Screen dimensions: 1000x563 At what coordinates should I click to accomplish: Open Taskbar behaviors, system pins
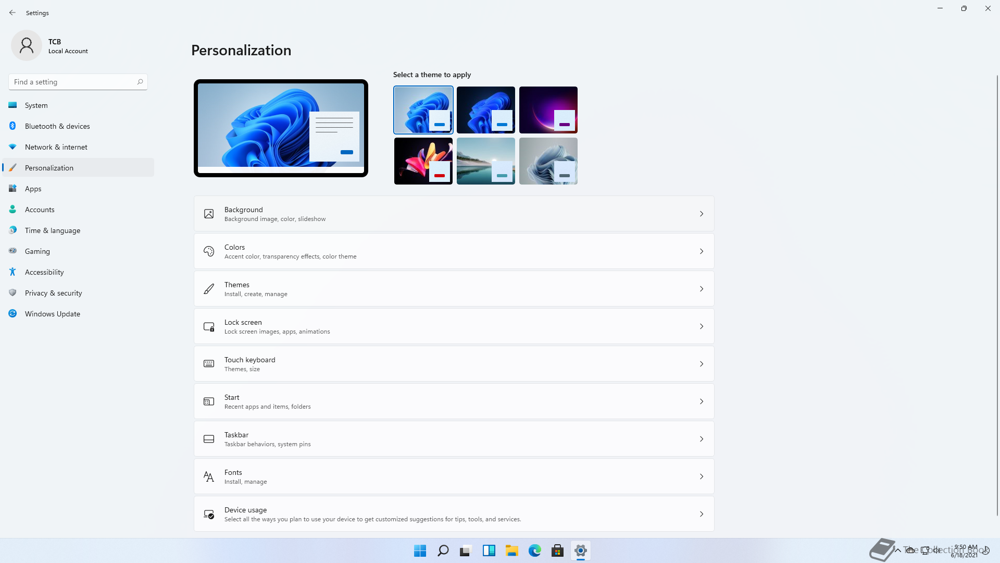[454, 439]
